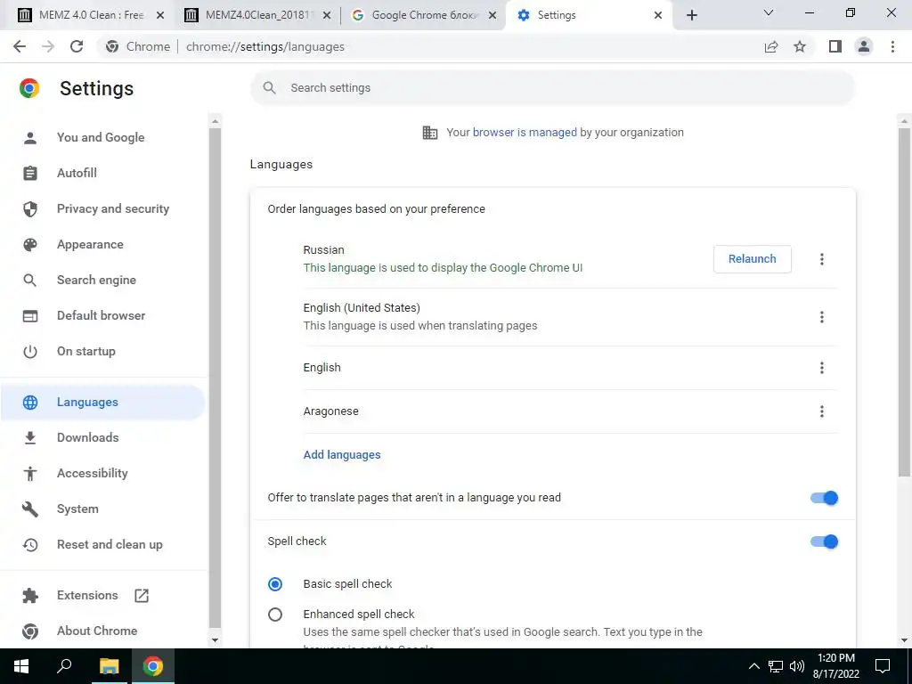Screen dimensions: 912x684
Task: Open the Chrome three-dot main menu
Action: (x=892, y=46)
